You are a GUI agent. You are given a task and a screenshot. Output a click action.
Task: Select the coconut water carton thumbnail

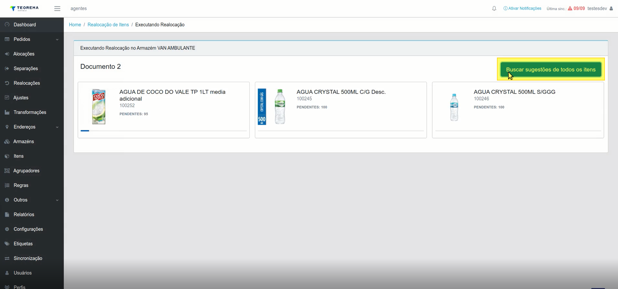pos(99,107)
